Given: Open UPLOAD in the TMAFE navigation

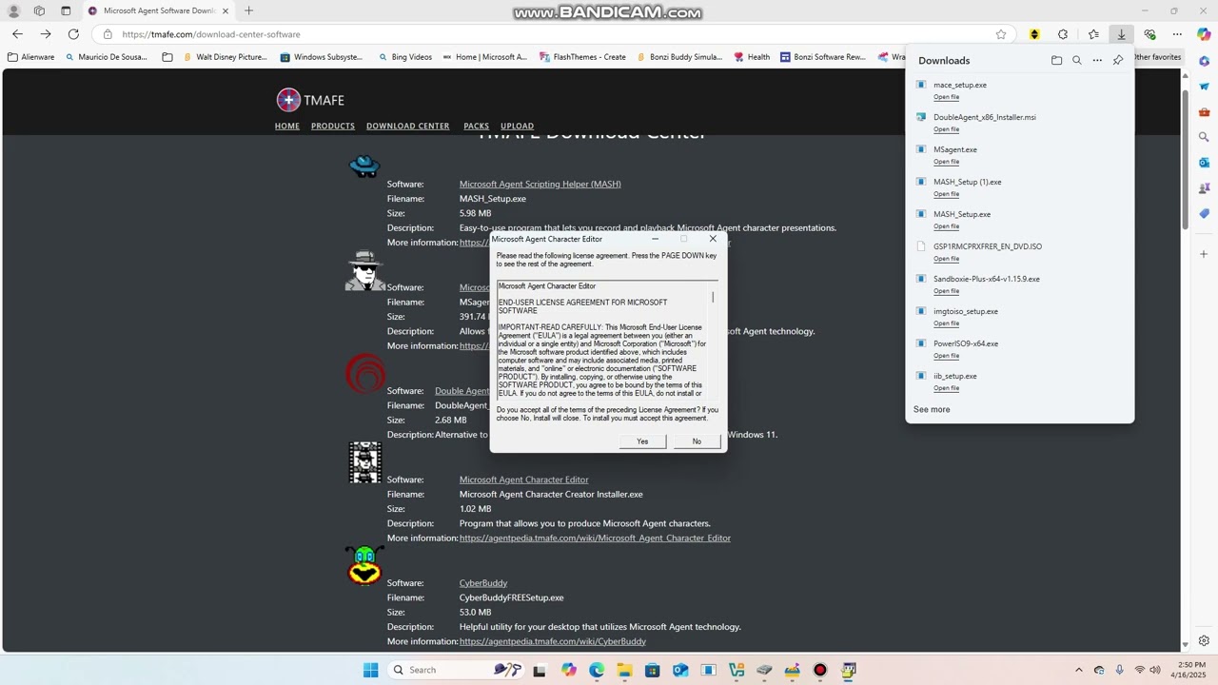Looking at the screenshot, I should 517,126.
